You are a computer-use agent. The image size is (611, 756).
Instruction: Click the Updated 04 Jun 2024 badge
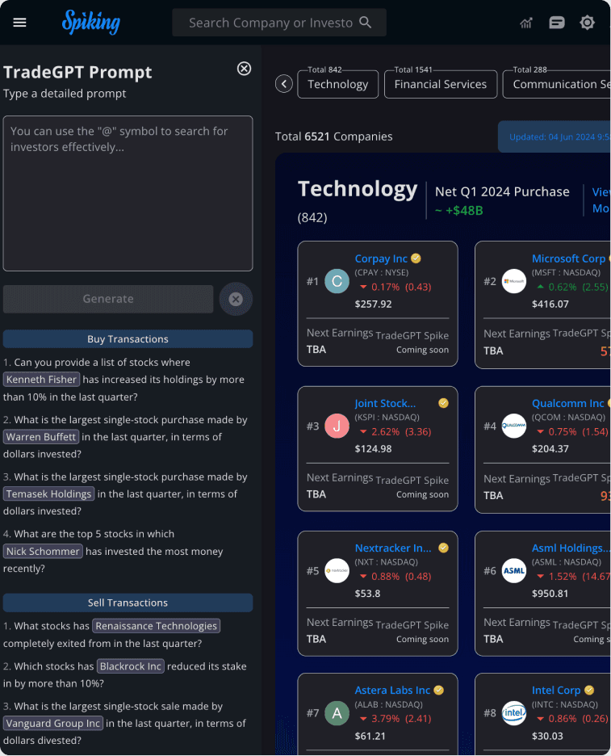pyautogui.click(x=555, y=137)
